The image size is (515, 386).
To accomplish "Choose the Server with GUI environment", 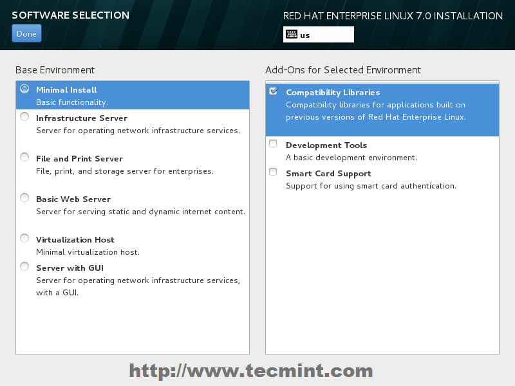I will tap(24, 266).
